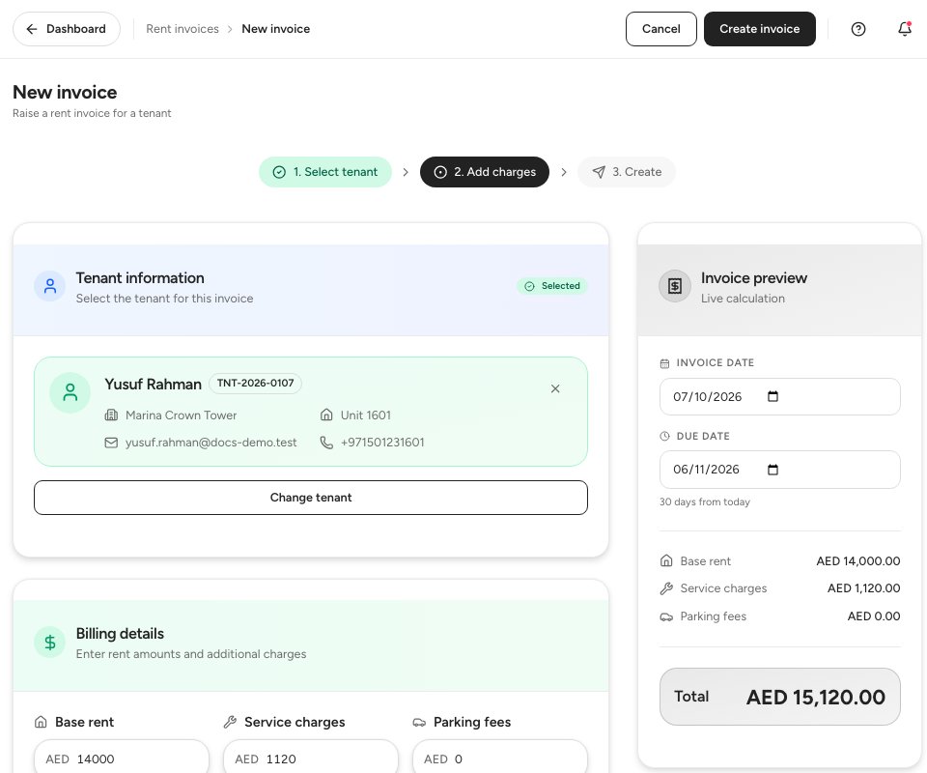Click the '30 days from today' text
The image size is (927, 773).
coord(705,502)
